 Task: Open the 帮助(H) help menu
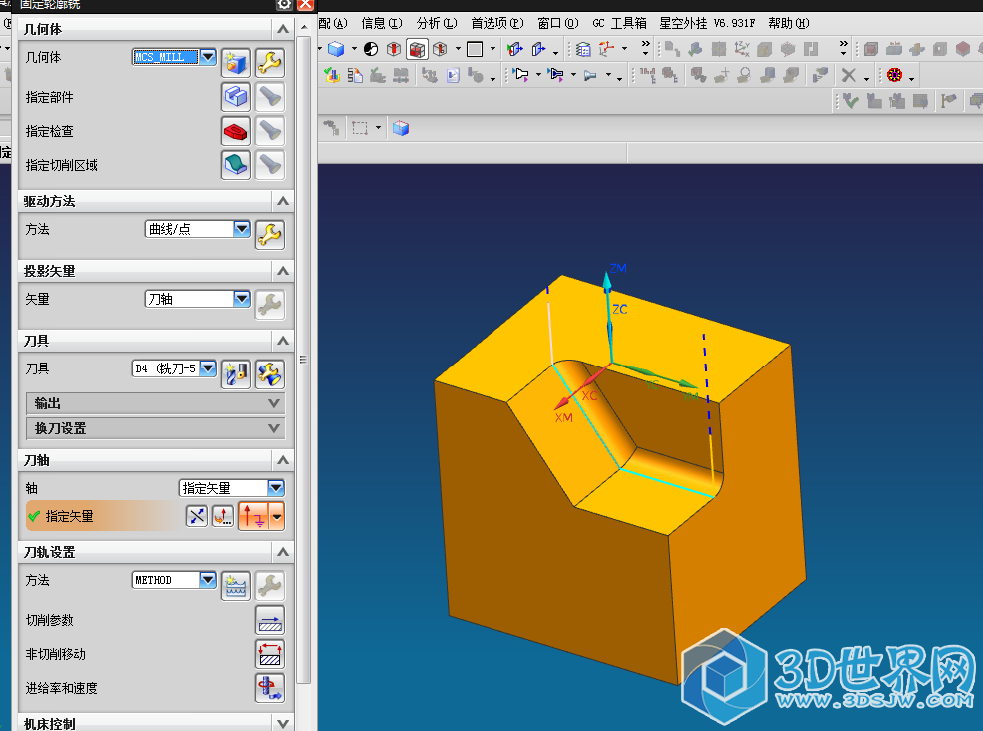788,23
